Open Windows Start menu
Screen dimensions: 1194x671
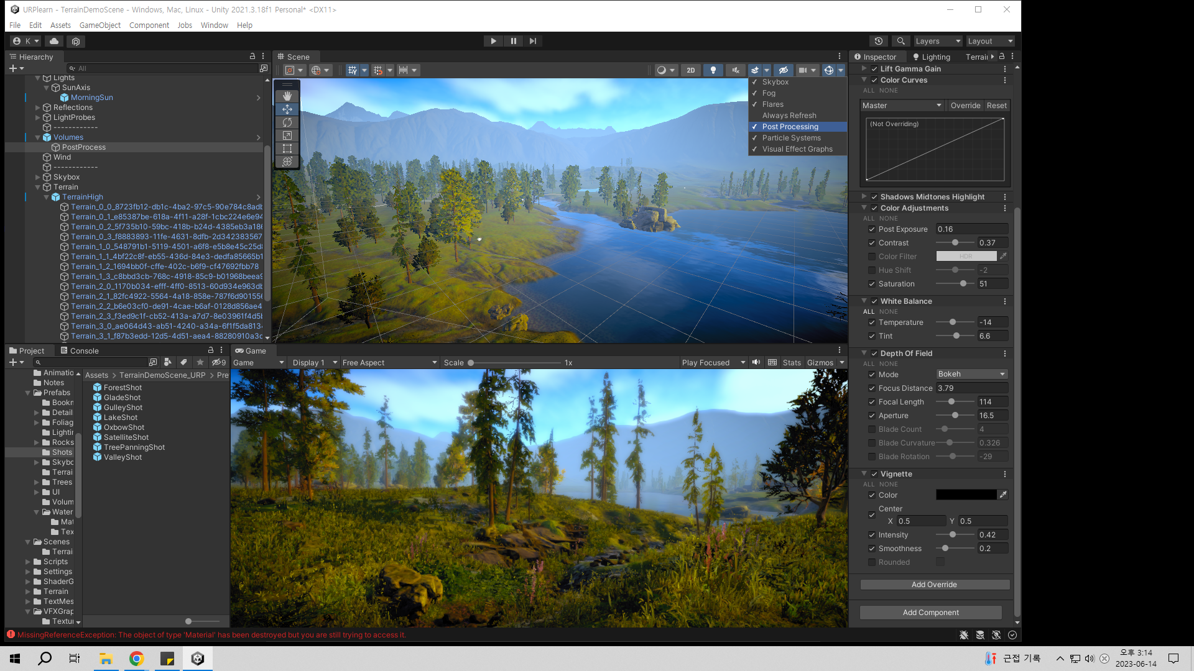(15, 659)
